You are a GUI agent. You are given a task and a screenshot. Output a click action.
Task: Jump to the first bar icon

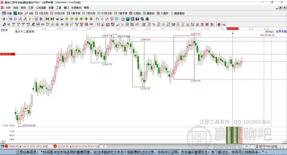click(47, 19)
